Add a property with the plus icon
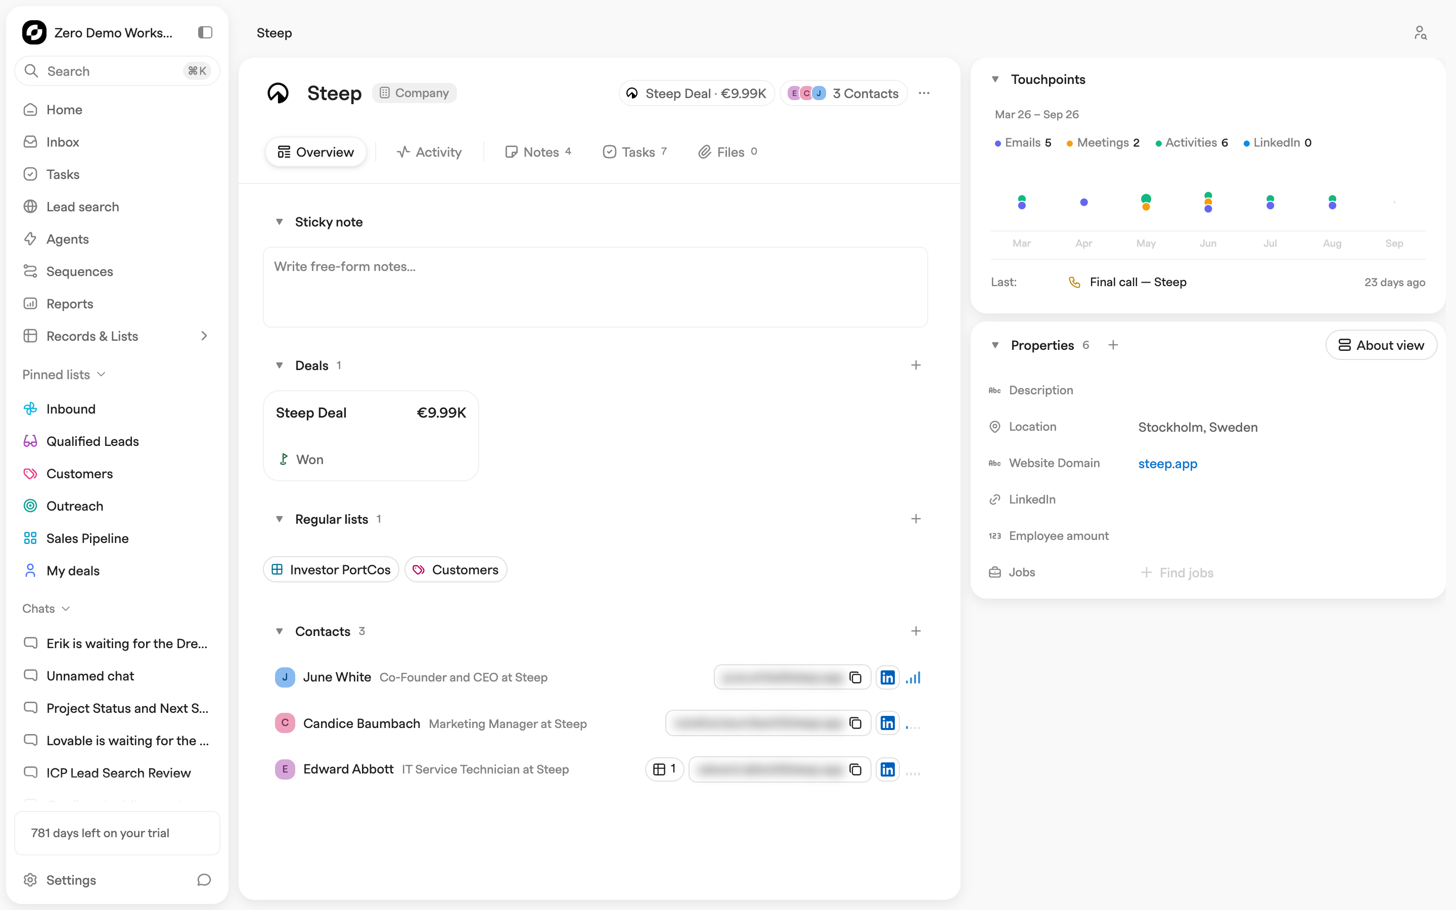The height and width of the screenshot is (910, 1456). point(1113,345)
